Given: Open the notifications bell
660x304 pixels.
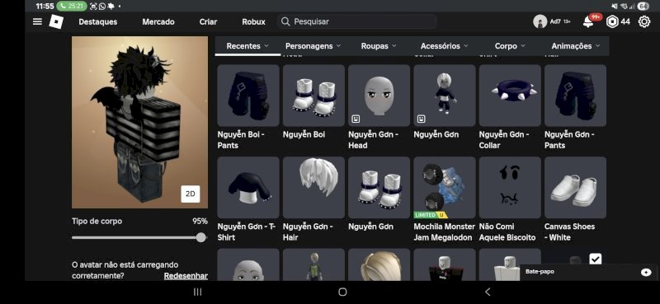Looking at the screenshot, I should (x=588, y=22).
